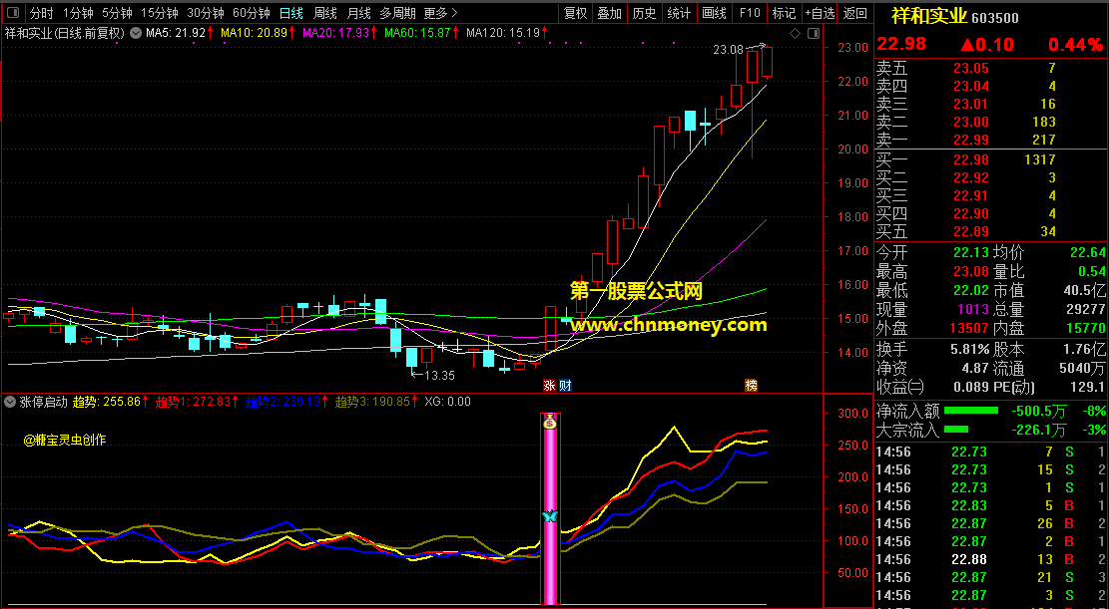Click the XG: 0.00 indicator value
Viewport: 1109px width, 609px height.
pyautogui.click(x=447, y=402)
